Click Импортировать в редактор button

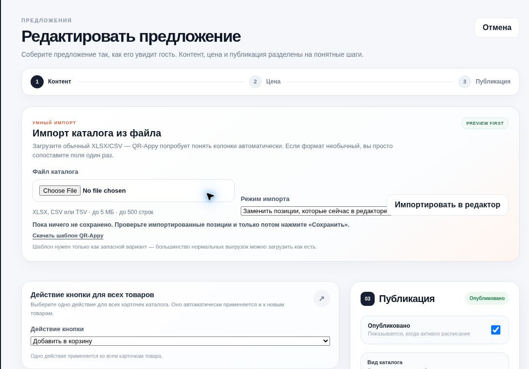click(x=447, y=205)
